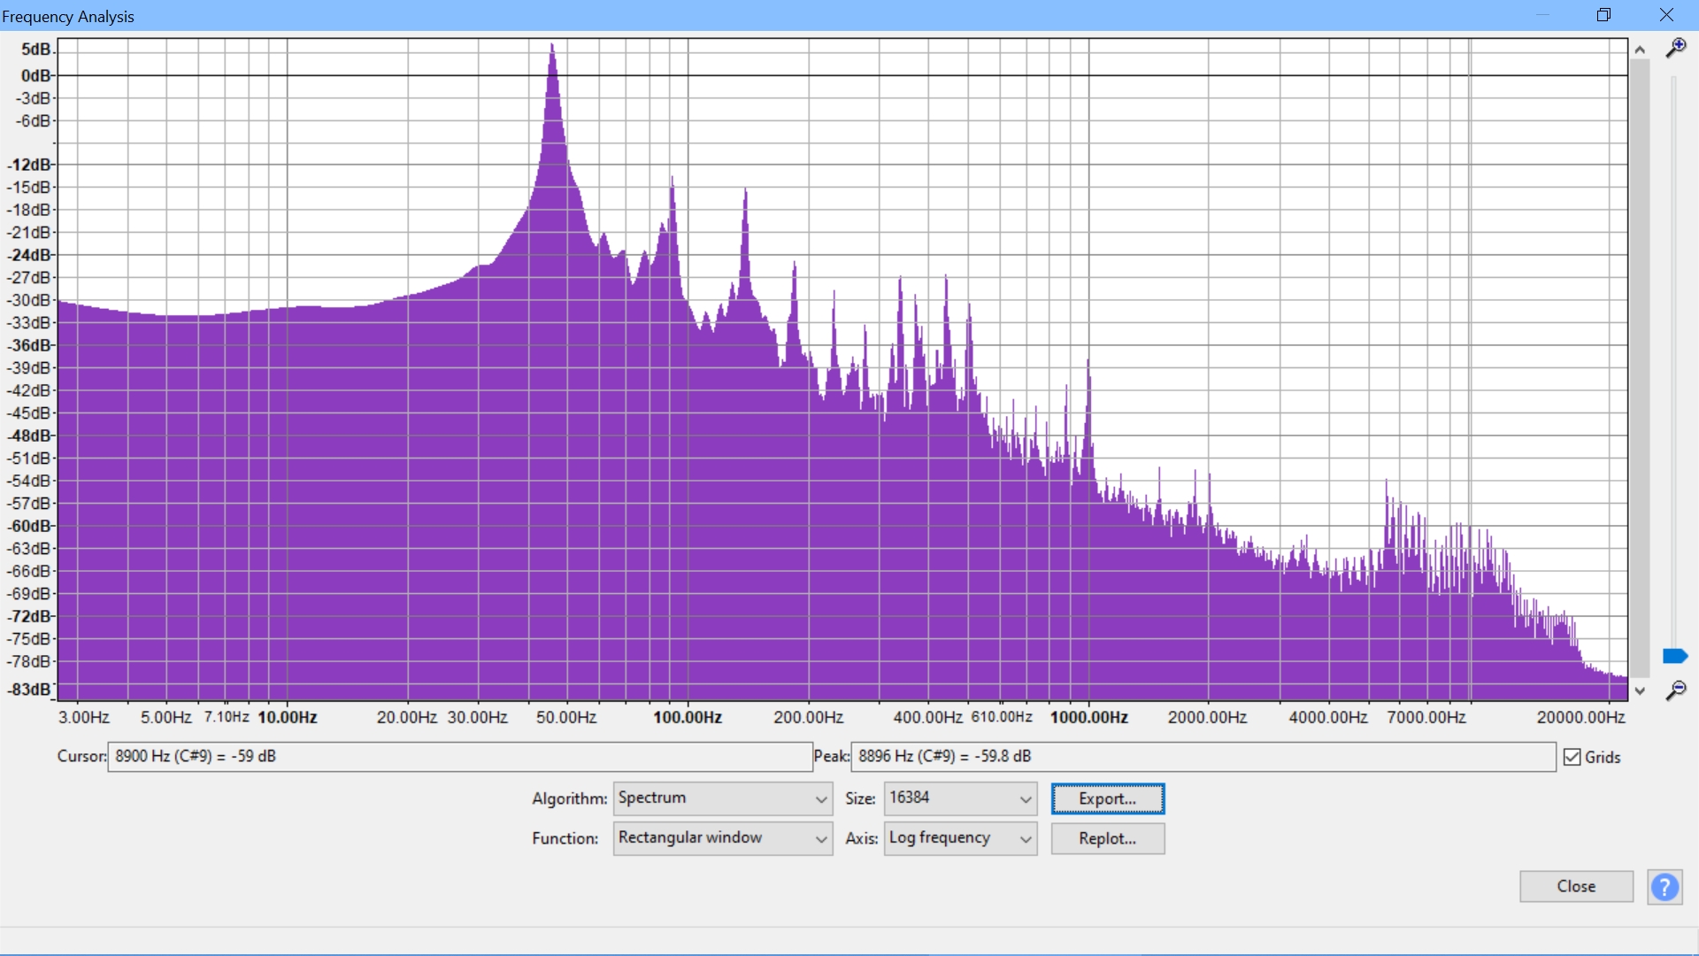Click the scroll down arrow beside the graph
This screenshot has width=1699, height=956.
coord(1640,690)
